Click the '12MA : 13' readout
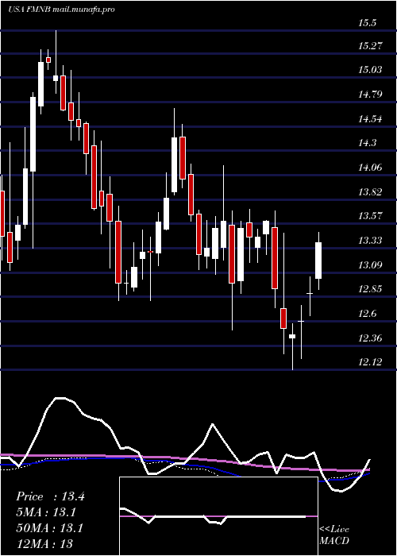 (44, 543)
